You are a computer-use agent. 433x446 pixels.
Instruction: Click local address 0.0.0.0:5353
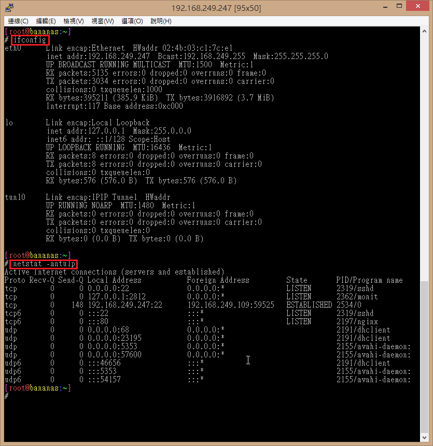coord(113,347)
